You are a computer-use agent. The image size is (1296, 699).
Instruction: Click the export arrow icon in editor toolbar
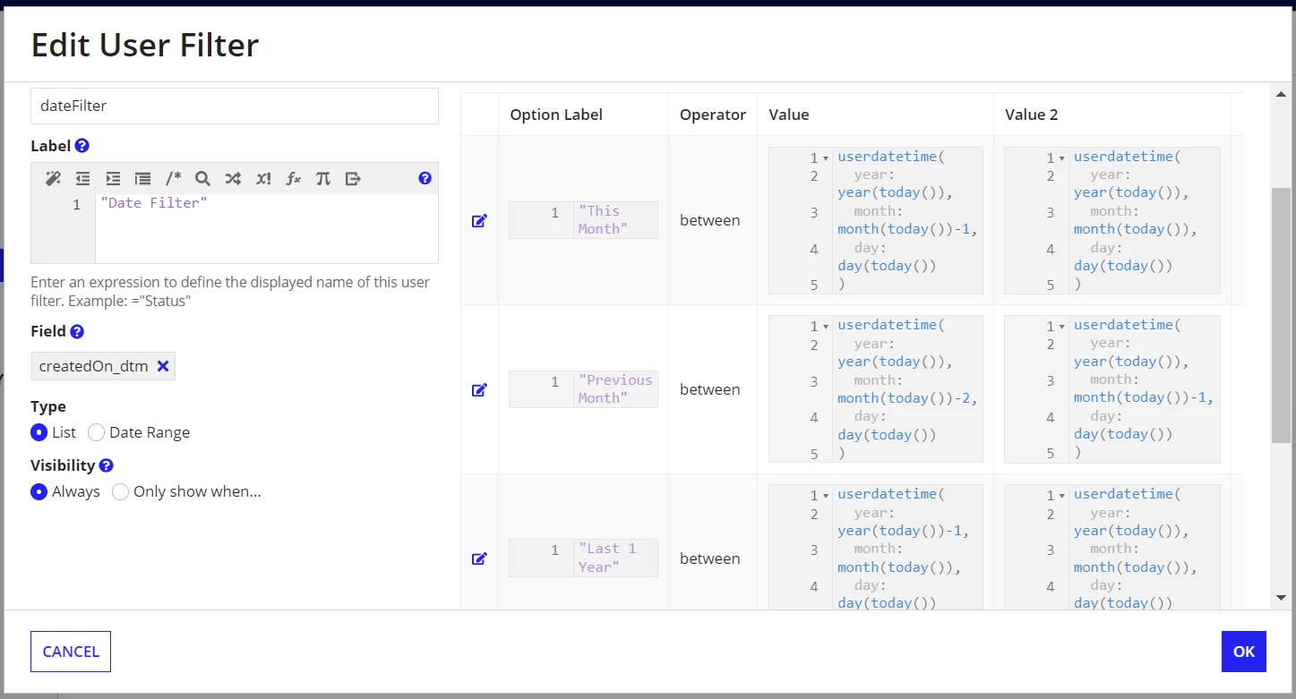tap(353, 178)
